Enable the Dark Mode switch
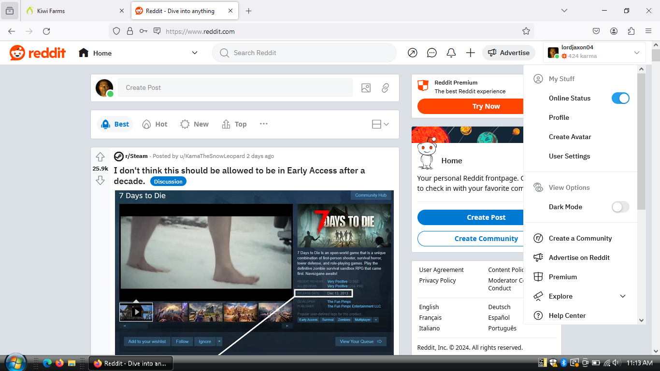 coord(620,207)
